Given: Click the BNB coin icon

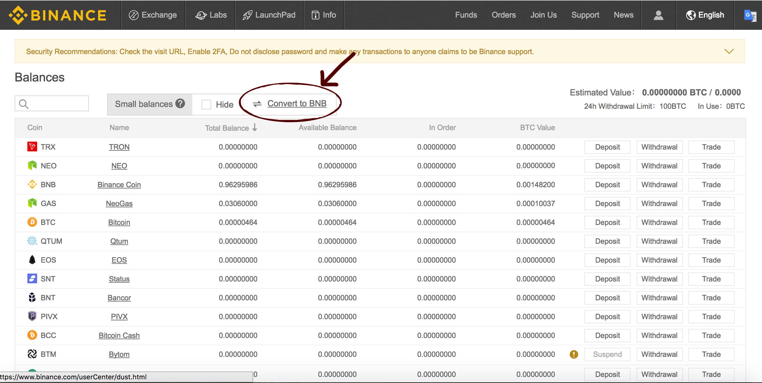Looking at the screenshot, I should [32, 185].
